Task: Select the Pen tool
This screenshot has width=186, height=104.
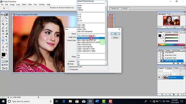Action: click(x=3, y=43)
